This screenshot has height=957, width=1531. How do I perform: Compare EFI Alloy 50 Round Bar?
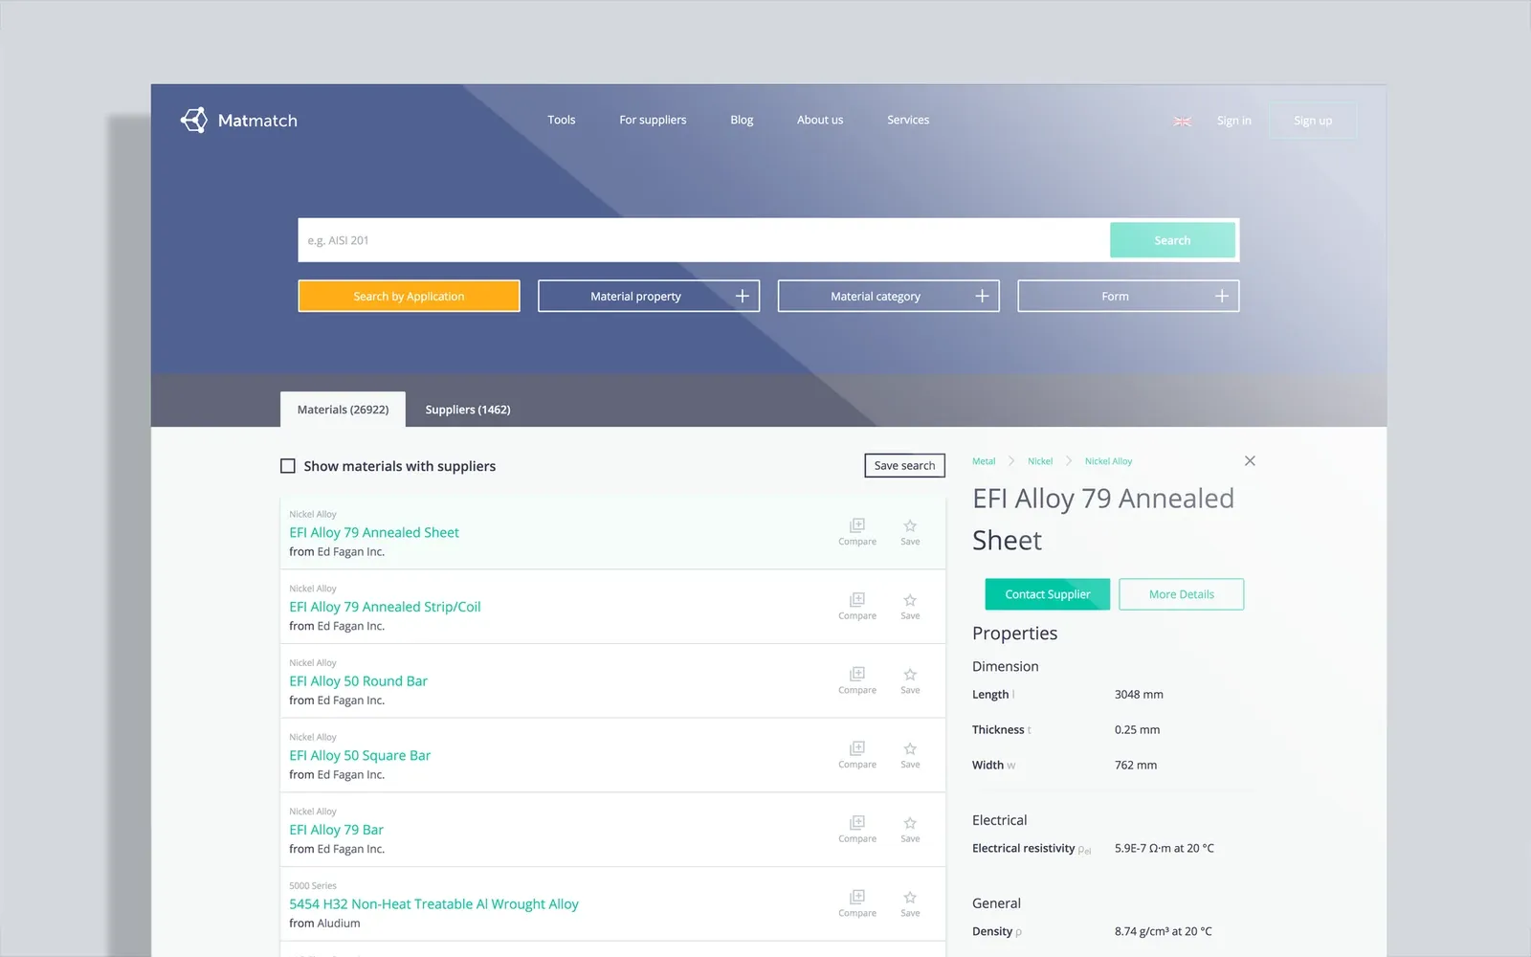[857, 680]
